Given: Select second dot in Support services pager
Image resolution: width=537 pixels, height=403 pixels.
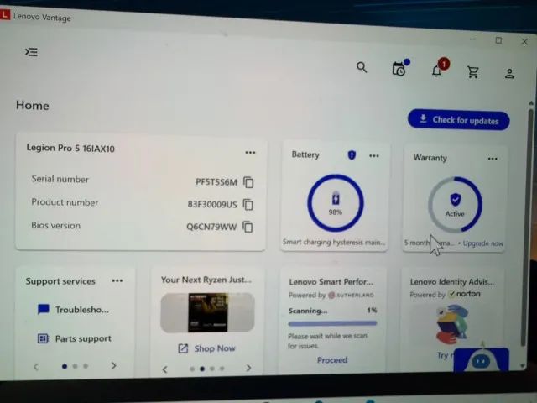Looking at the screenshot, I should click(75, 366).
